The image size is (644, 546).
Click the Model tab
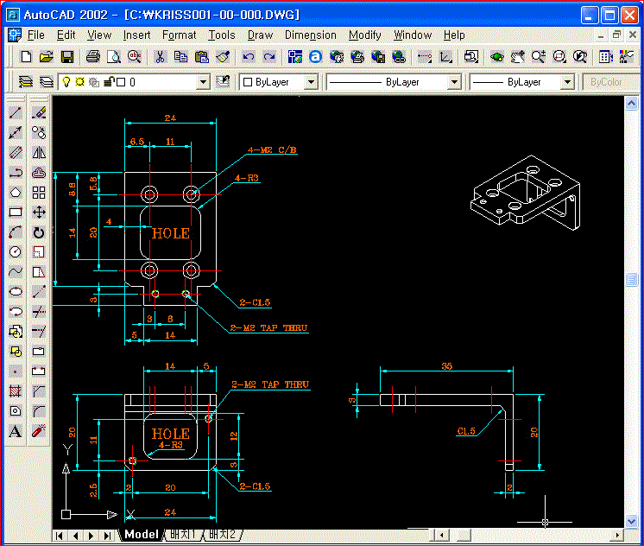click(x=141, y=535)
